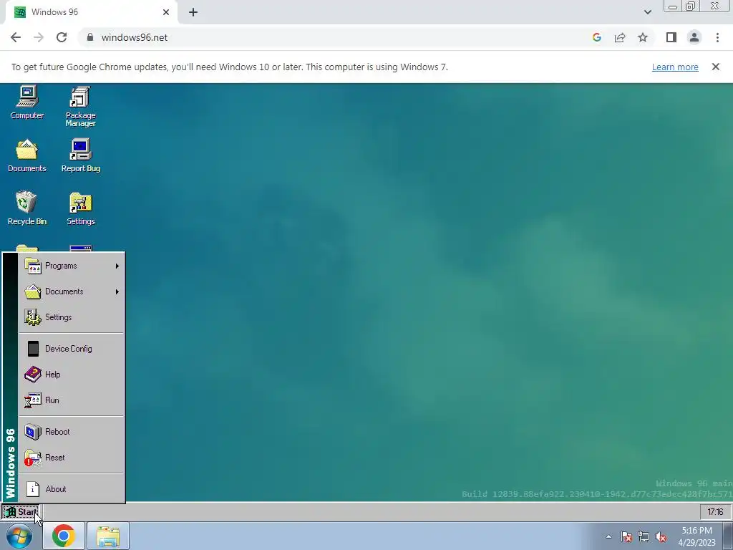Close the Windows 96 tab
This screenshot has height=550, width=733.
pos(166,12)
